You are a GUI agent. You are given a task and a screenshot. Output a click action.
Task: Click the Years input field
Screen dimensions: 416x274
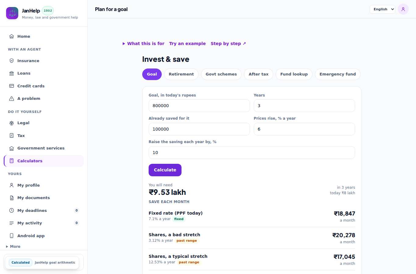tap(304, 106)
